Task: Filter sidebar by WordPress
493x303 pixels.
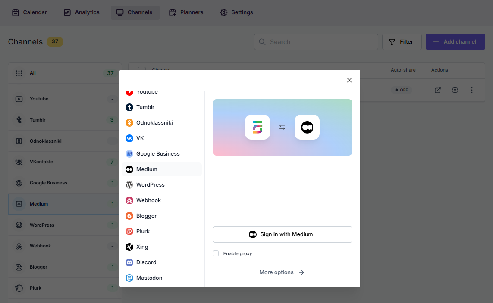Action: (65, 225)
